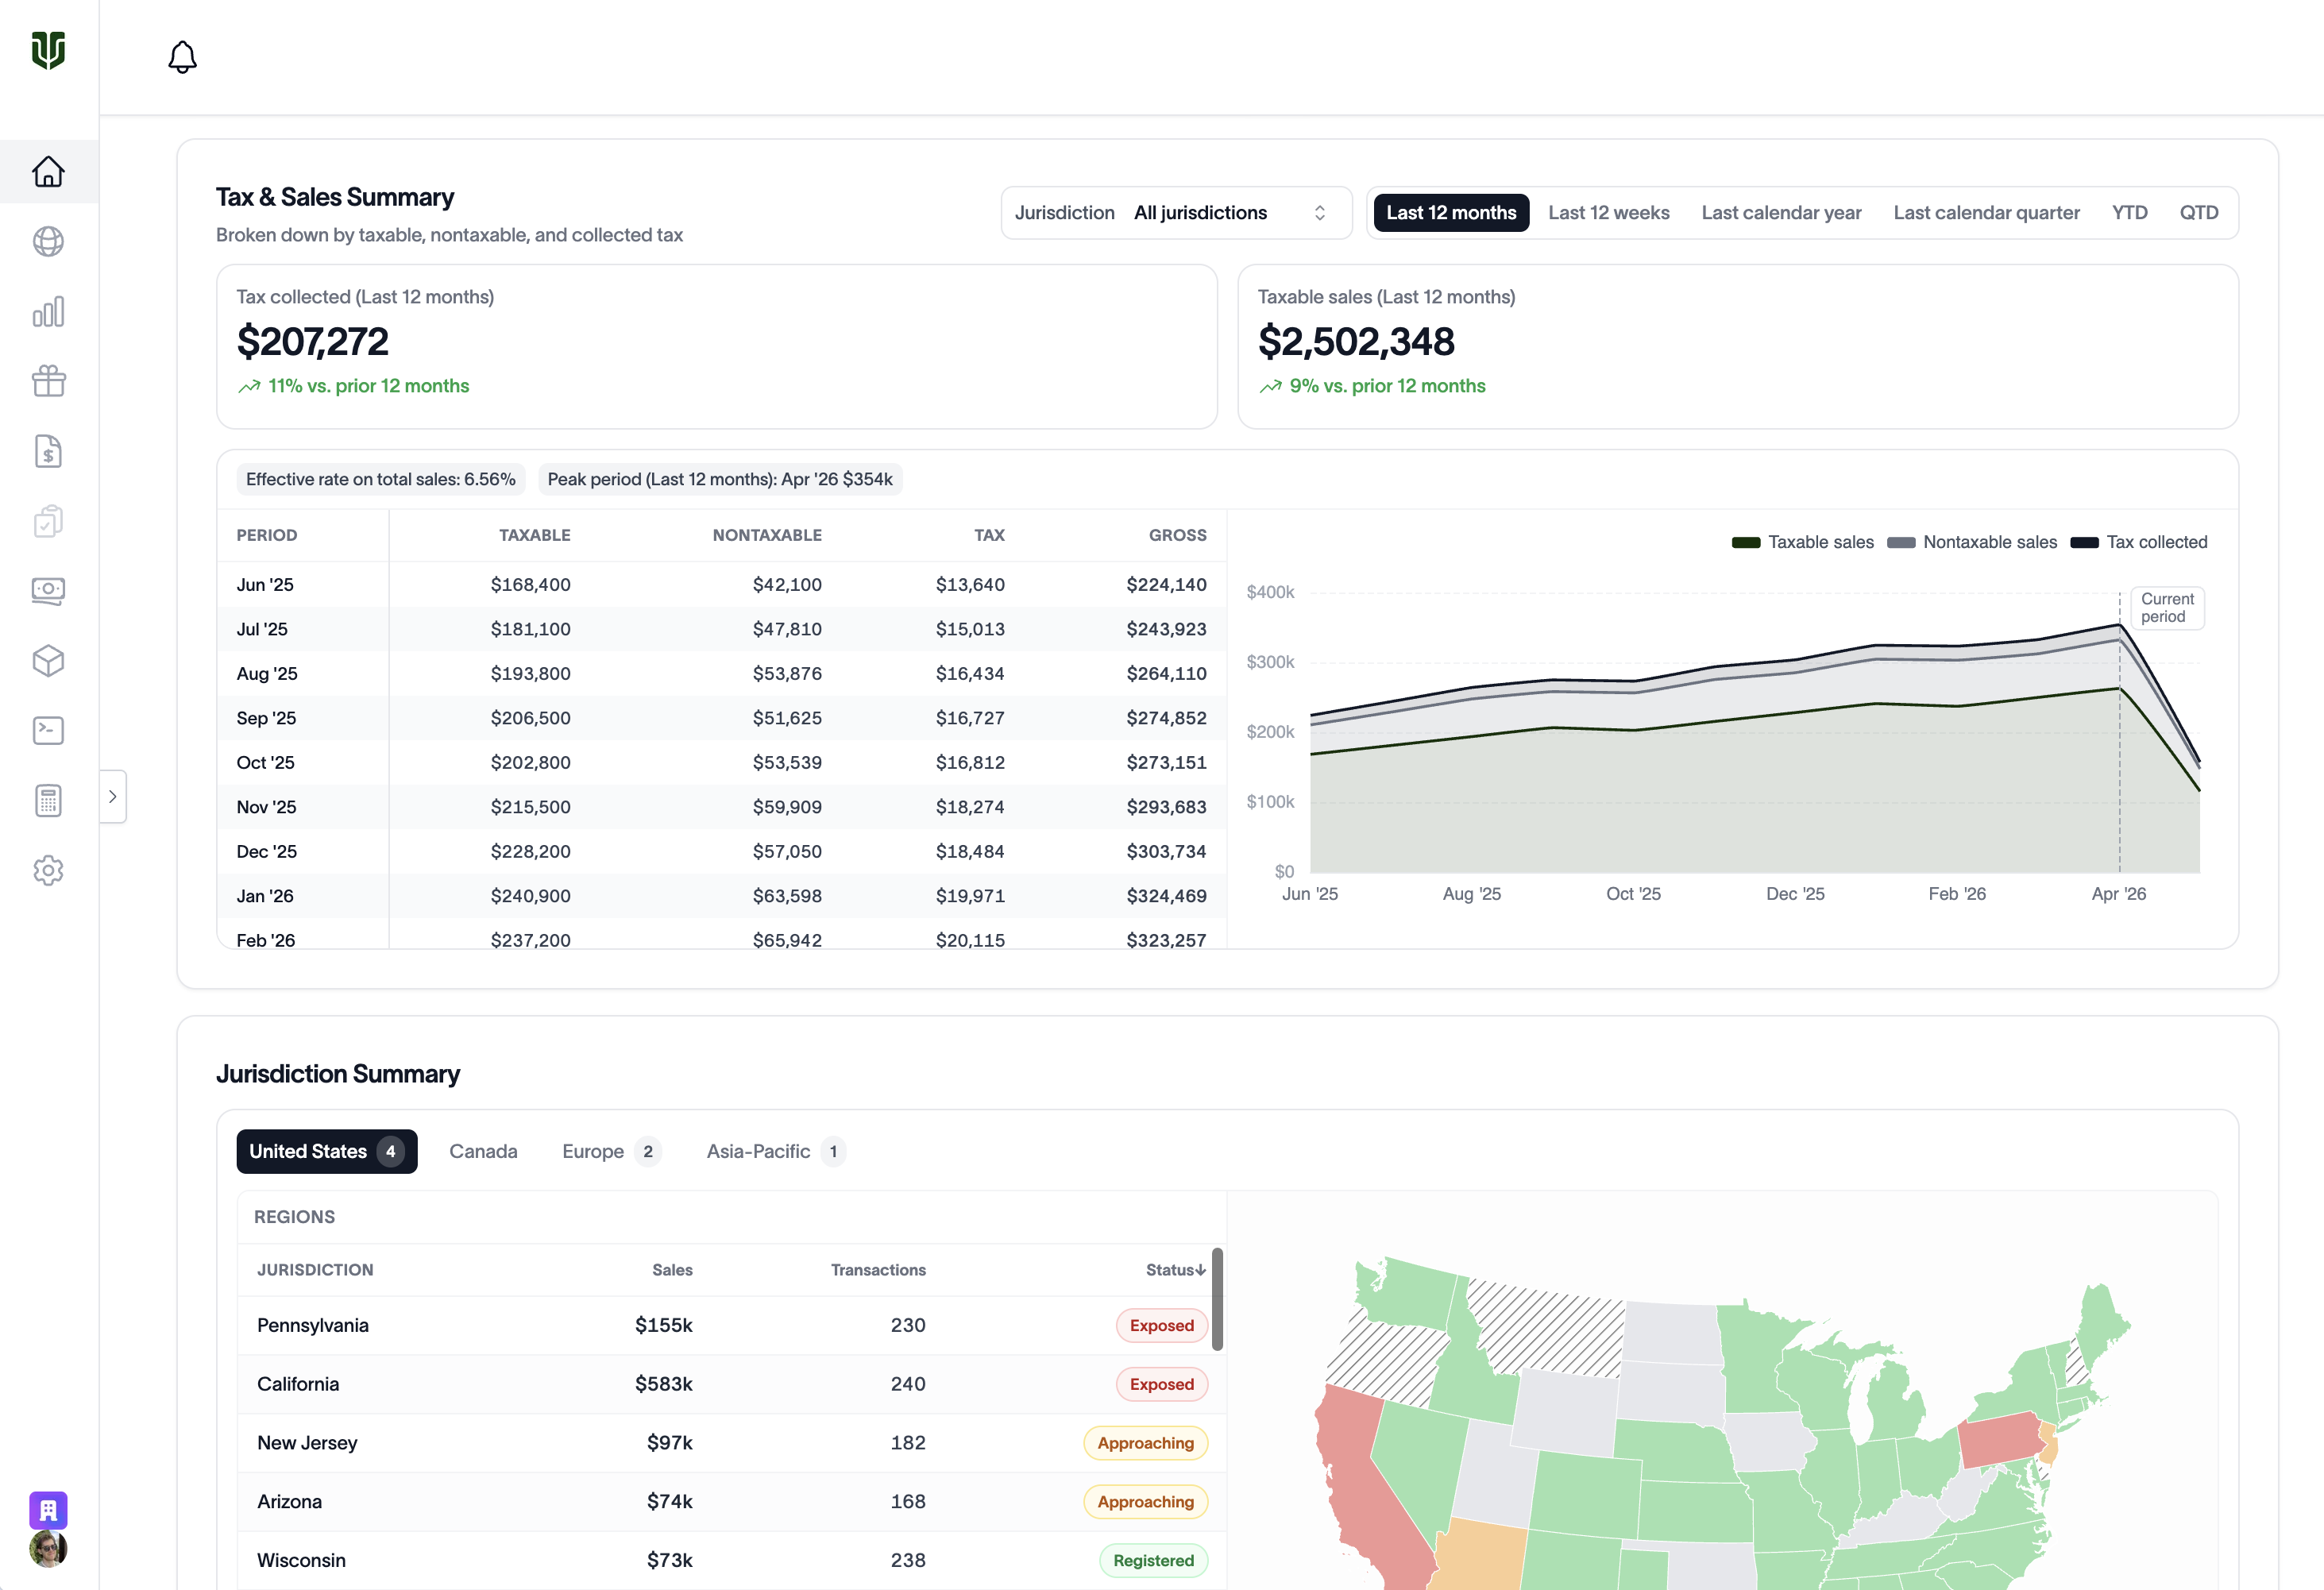Open the Pennsylvania row
Image resolution: width=2324 pixels, height=1590 pixels.
click(x=731, y=1326)
